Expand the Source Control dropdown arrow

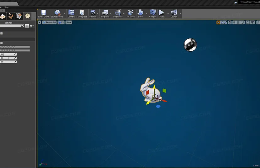point(64,14)
